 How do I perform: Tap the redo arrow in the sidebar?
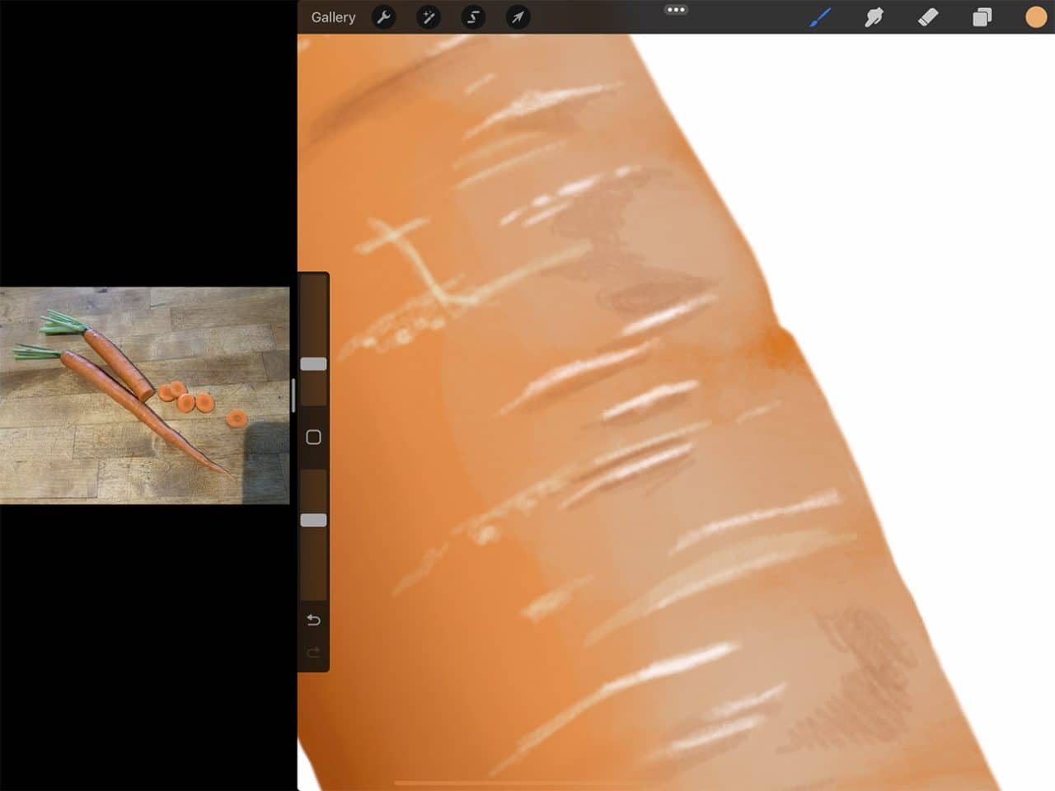pyautogui.click(x=312, y=653)
